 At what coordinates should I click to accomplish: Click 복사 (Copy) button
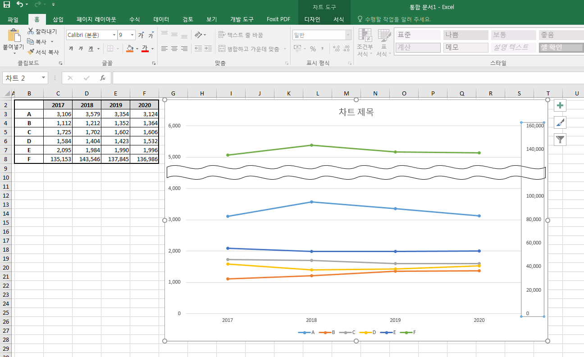(x=37, y=41)
